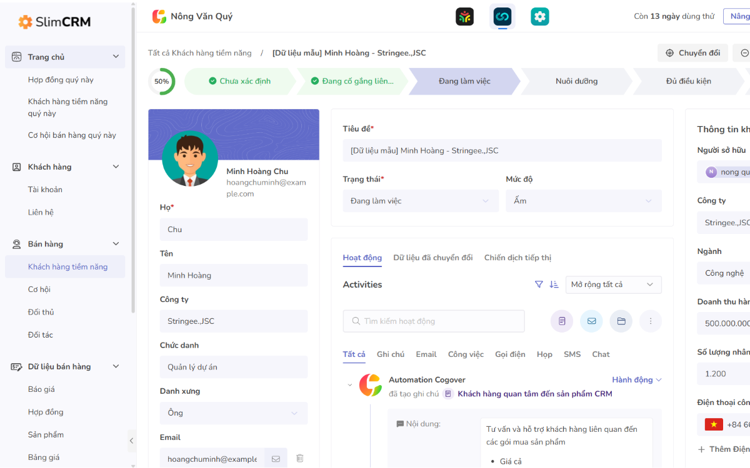The width and height of the screenshot is (750, 468).
Task: Click the sort icon in Activities
Action: click(554, 285)
